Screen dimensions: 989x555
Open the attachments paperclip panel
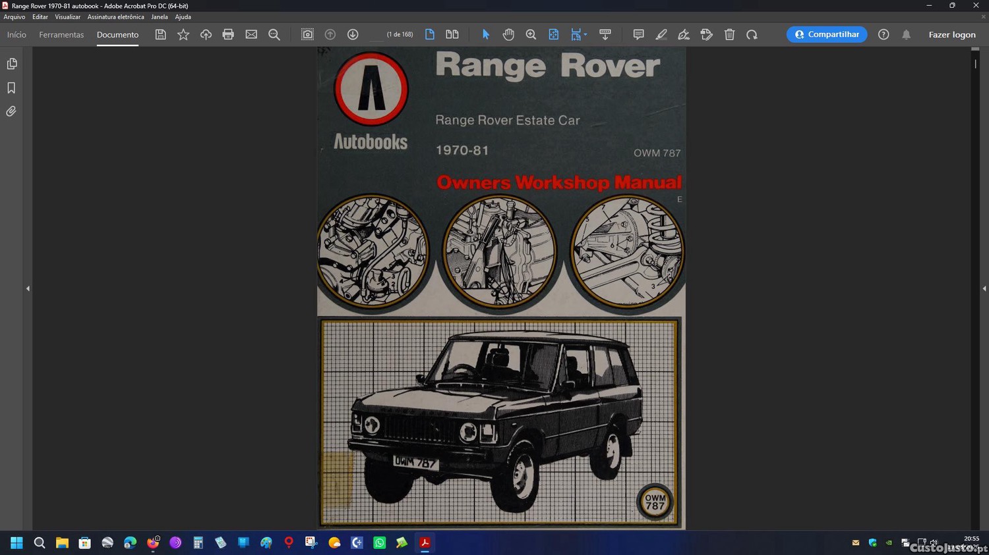(x=12, y=111)
